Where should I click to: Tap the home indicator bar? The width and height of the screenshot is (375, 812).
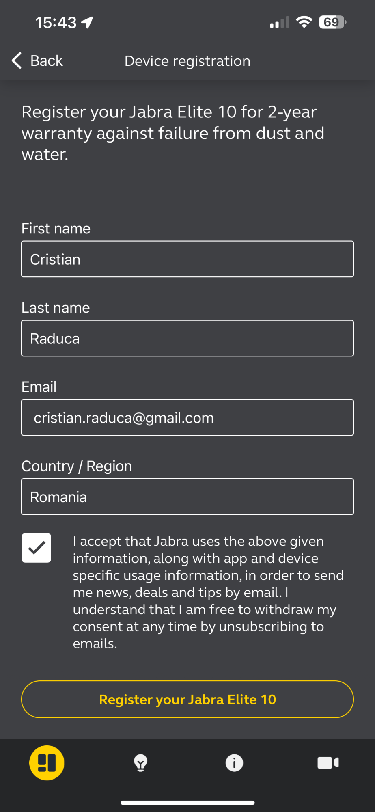[187, 803]
